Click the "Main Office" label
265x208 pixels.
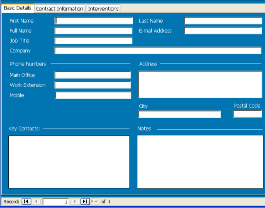[x=22, y=75]
